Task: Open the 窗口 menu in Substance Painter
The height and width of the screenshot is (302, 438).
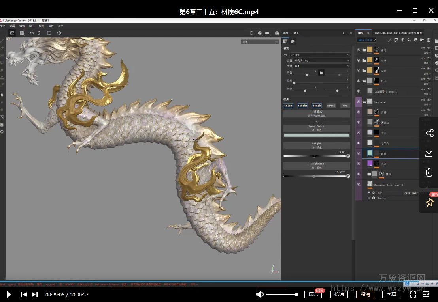Action: click(x=32, y=26)
